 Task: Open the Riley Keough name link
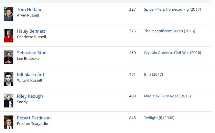pyautogui.click(x=30, y=96)
